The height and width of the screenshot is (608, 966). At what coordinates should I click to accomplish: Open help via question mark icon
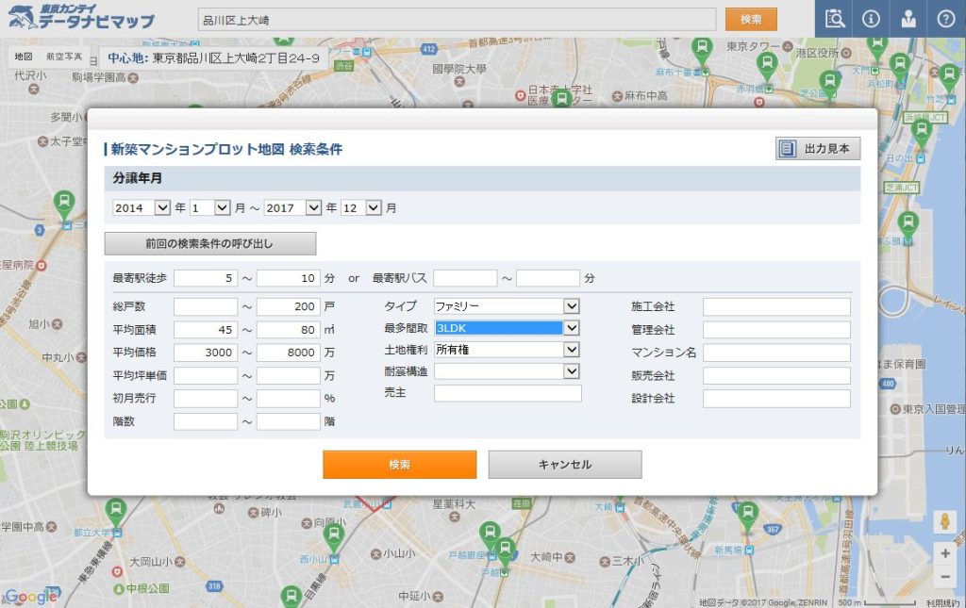point(946,19)
